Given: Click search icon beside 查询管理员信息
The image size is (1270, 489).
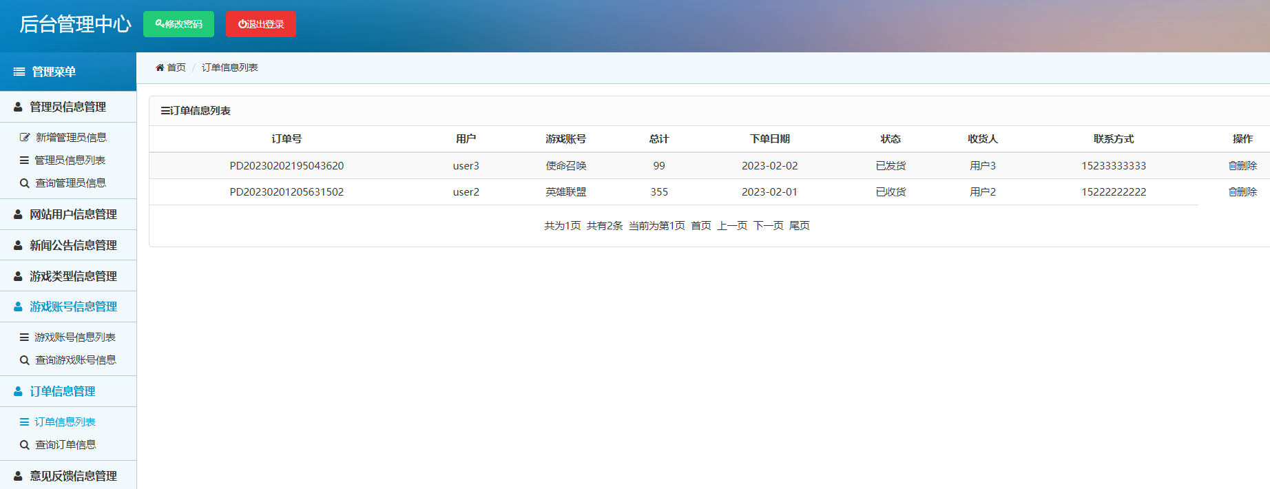Looking at the screenshot, I should [x=24, y=183].
